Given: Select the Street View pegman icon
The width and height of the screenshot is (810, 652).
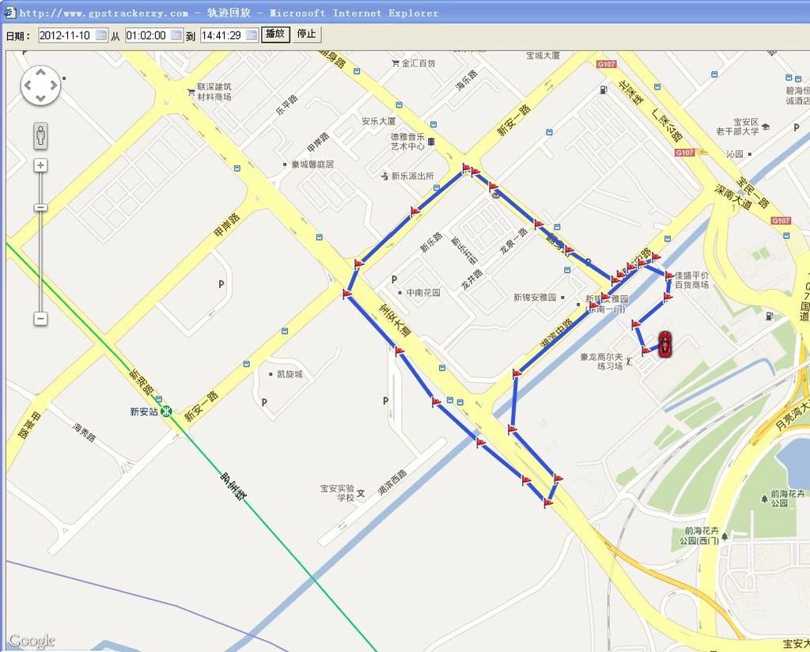Looking at the screenshot, I should tap(41, 136).
